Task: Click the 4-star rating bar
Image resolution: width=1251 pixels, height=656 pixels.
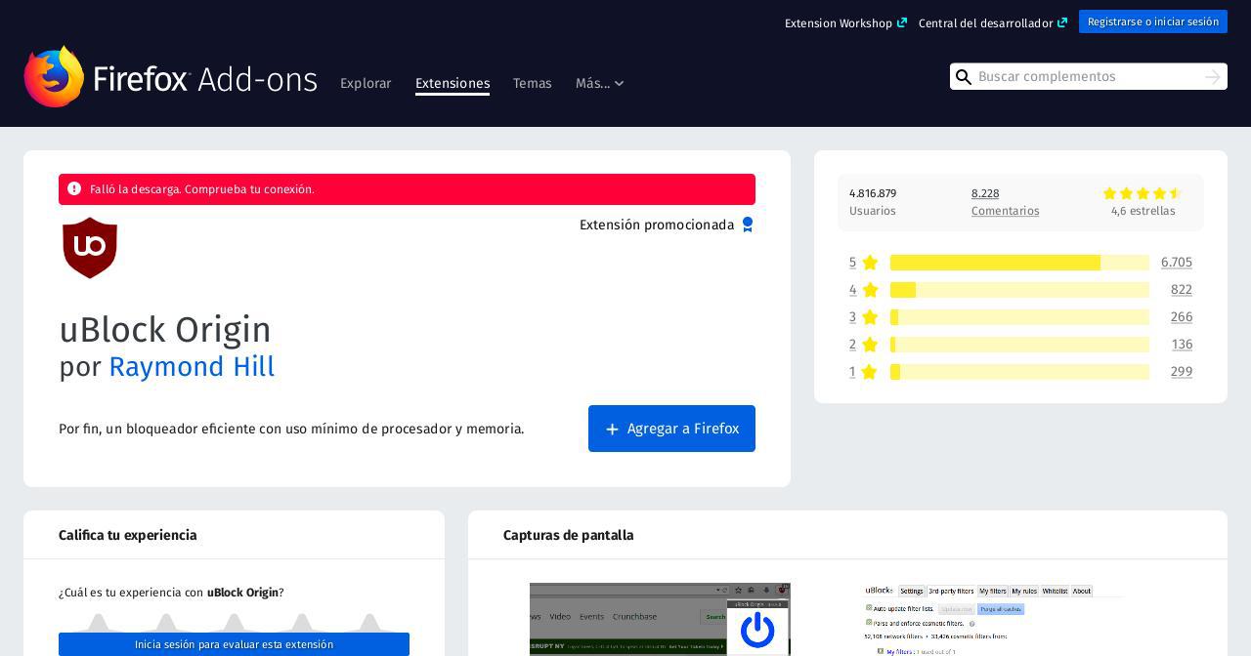Action: coord(1019,290)
